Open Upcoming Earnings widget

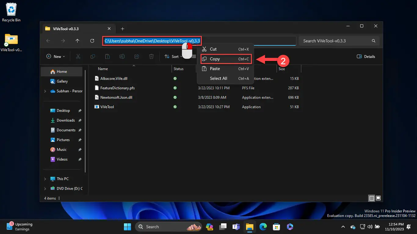click(x=20, y=226)
